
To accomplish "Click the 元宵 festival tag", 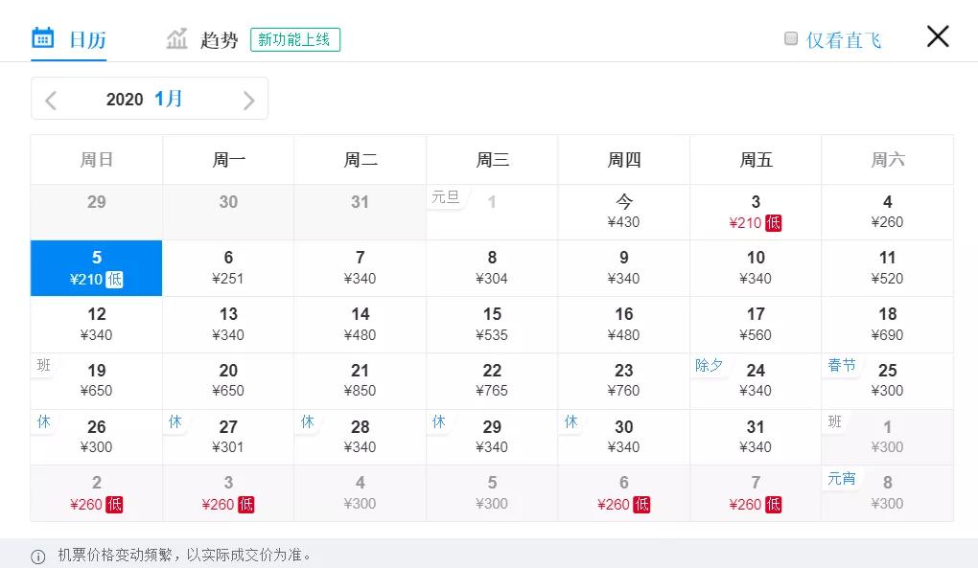I will (x=842, y=478).
